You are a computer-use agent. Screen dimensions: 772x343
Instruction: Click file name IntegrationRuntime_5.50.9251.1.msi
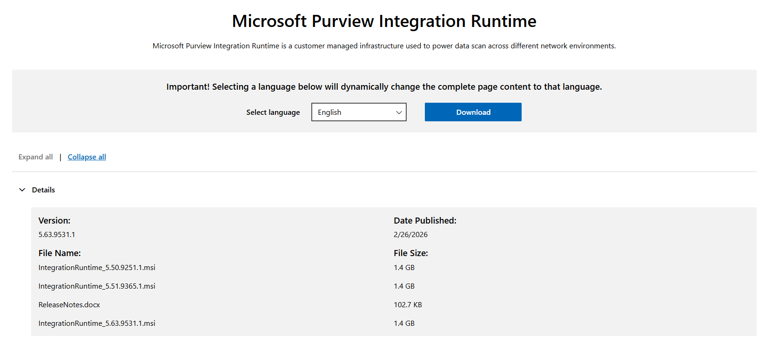coord(97,268)
